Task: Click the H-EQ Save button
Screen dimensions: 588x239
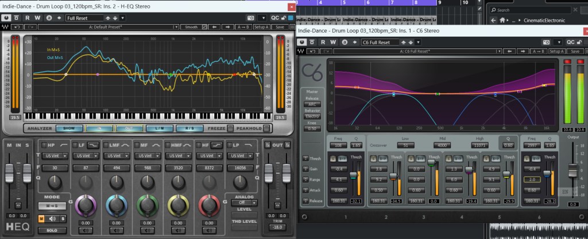Action: pos(279,27)
